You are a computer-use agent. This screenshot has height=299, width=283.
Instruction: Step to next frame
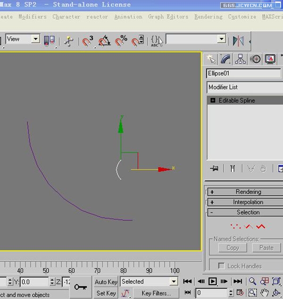(x=224, y=281)
